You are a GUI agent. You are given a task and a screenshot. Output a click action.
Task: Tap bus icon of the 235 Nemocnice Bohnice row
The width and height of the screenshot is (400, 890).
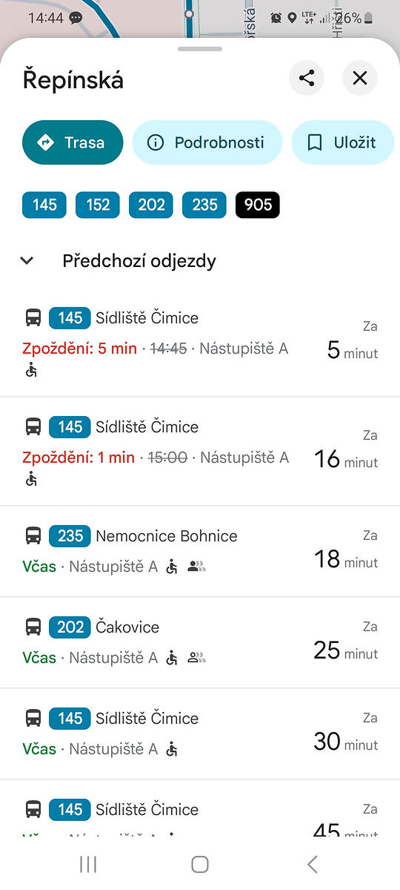(33, 535)
